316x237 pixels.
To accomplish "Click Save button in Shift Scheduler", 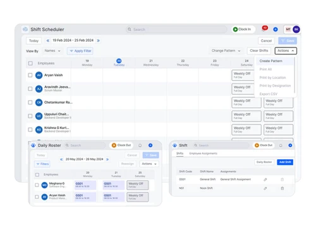I will tap(288, 40).
